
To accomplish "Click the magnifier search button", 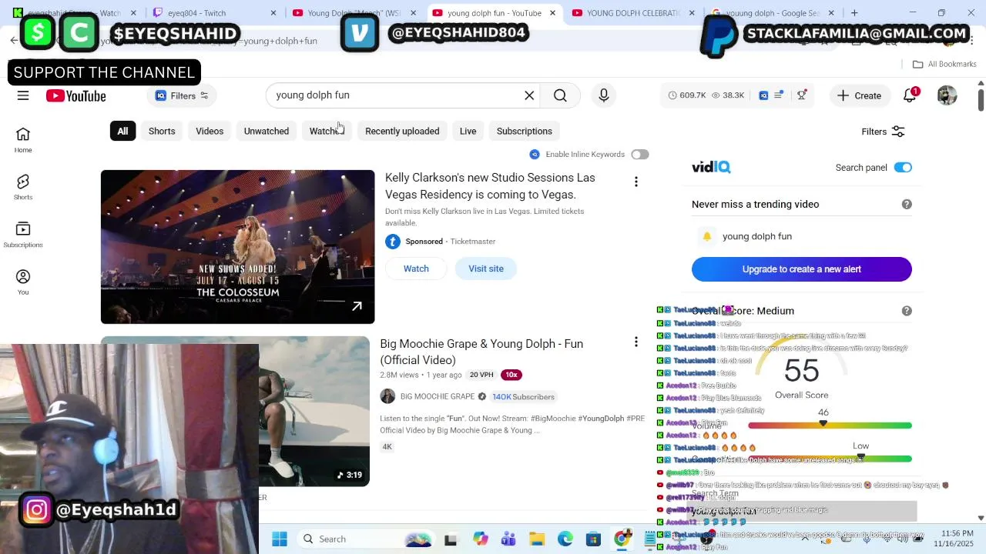I will 560,95.
